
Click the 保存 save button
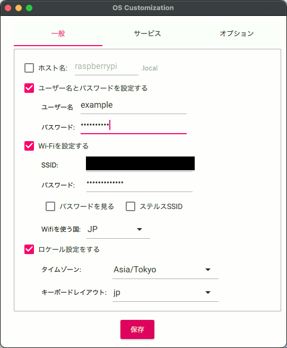tap(137, 329)
